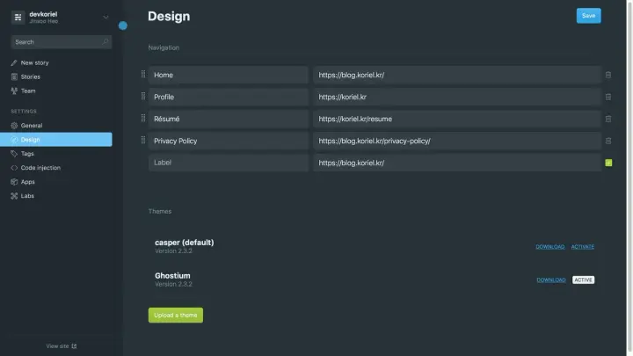Click the ACTIVE badge for Ghostium

click(584, 280)
